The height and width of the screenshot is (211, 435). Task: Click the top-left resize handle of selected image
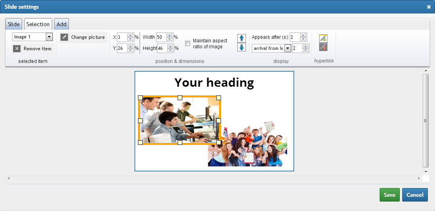[140, 98]
